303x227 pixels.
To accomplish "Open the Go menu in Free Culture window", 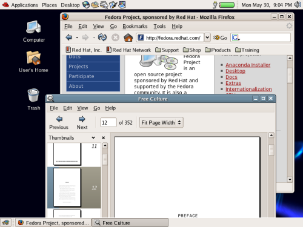I will 97,108.
